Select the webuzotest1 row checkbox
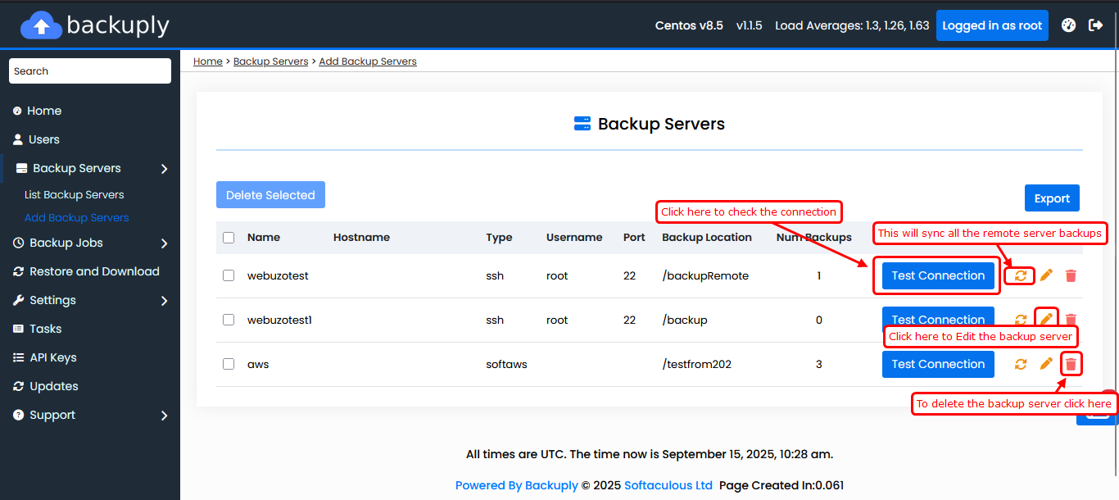 pyautogui.click(x=229, y=320)
